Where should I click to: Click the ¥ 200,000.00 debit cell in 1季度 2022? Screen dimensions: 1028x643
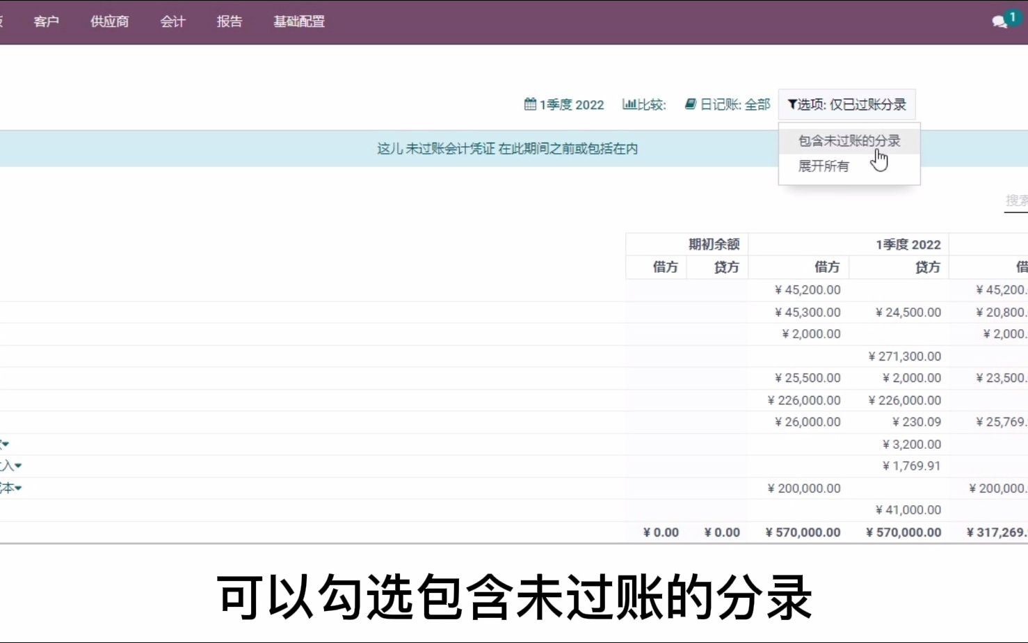pos(804,489)
